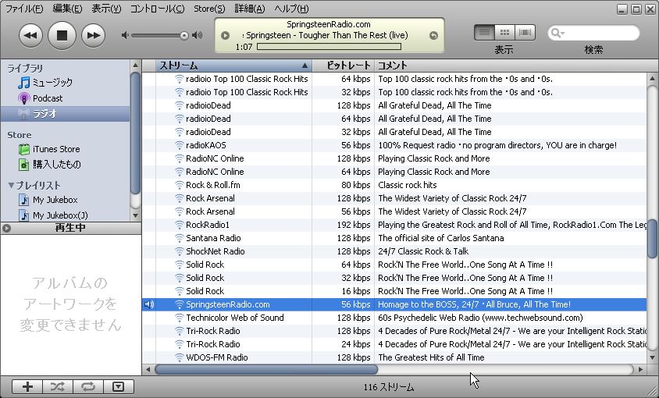Click the playback progress bar
Image resolution: width=659 pixels, height=398 pixels.
[x=329, y=47]
